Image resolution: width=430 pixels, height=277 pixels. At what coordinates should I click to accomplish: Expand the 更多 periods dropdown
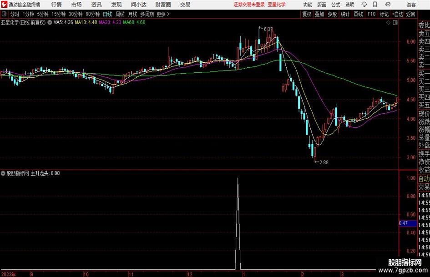[163, 14]
